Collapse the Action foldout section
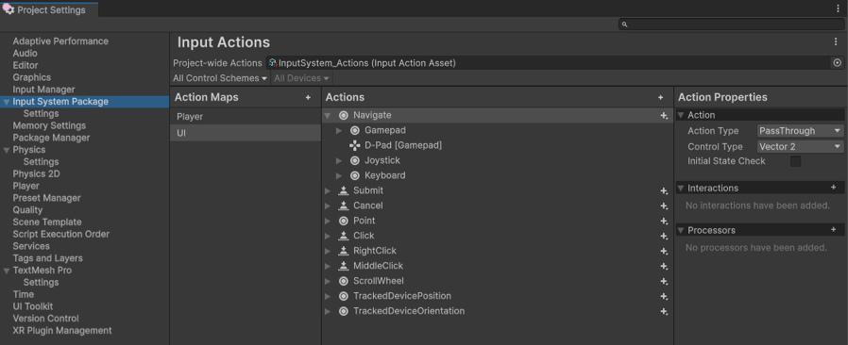The image size is (848, 345). (681, 116)
